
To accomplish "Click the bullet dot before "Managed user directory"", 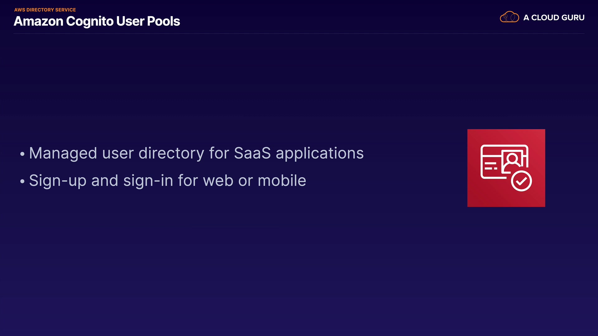I will (x=22, y=154).
